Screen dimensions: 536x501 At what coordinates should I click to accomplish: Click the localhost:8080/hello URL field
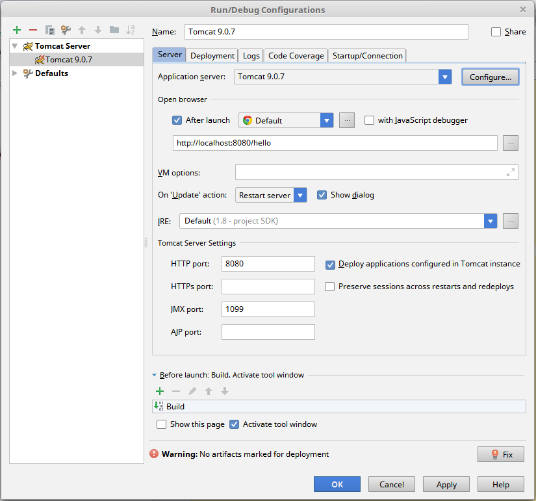point(335,143)
